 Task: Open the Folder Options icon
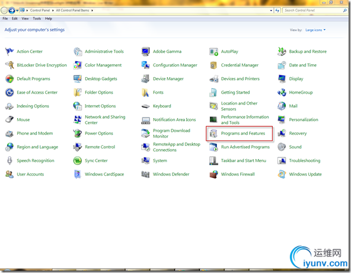(78, 93)
